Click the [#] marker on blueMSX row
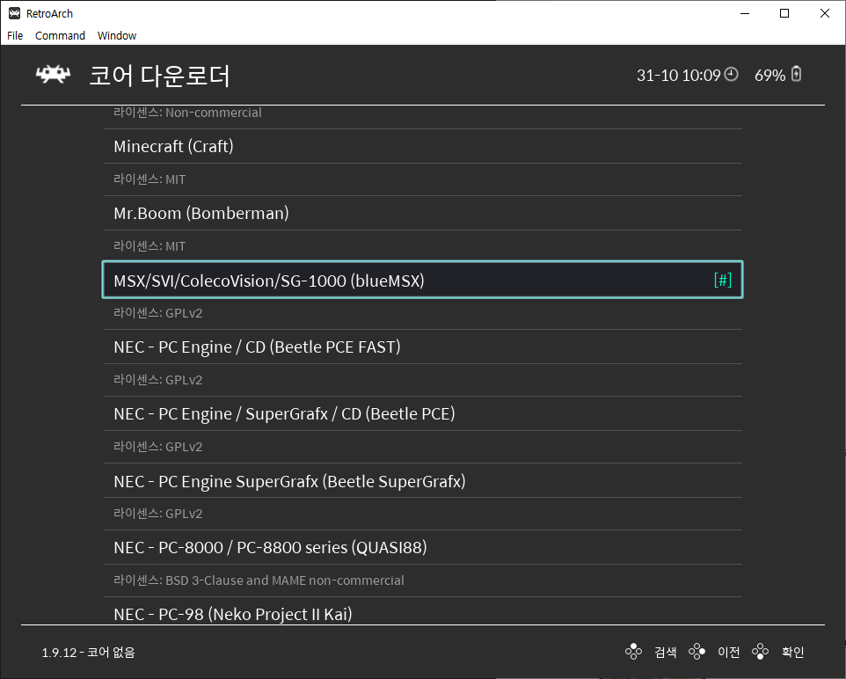This screenshot has width=846, height=679. [723, 280]
